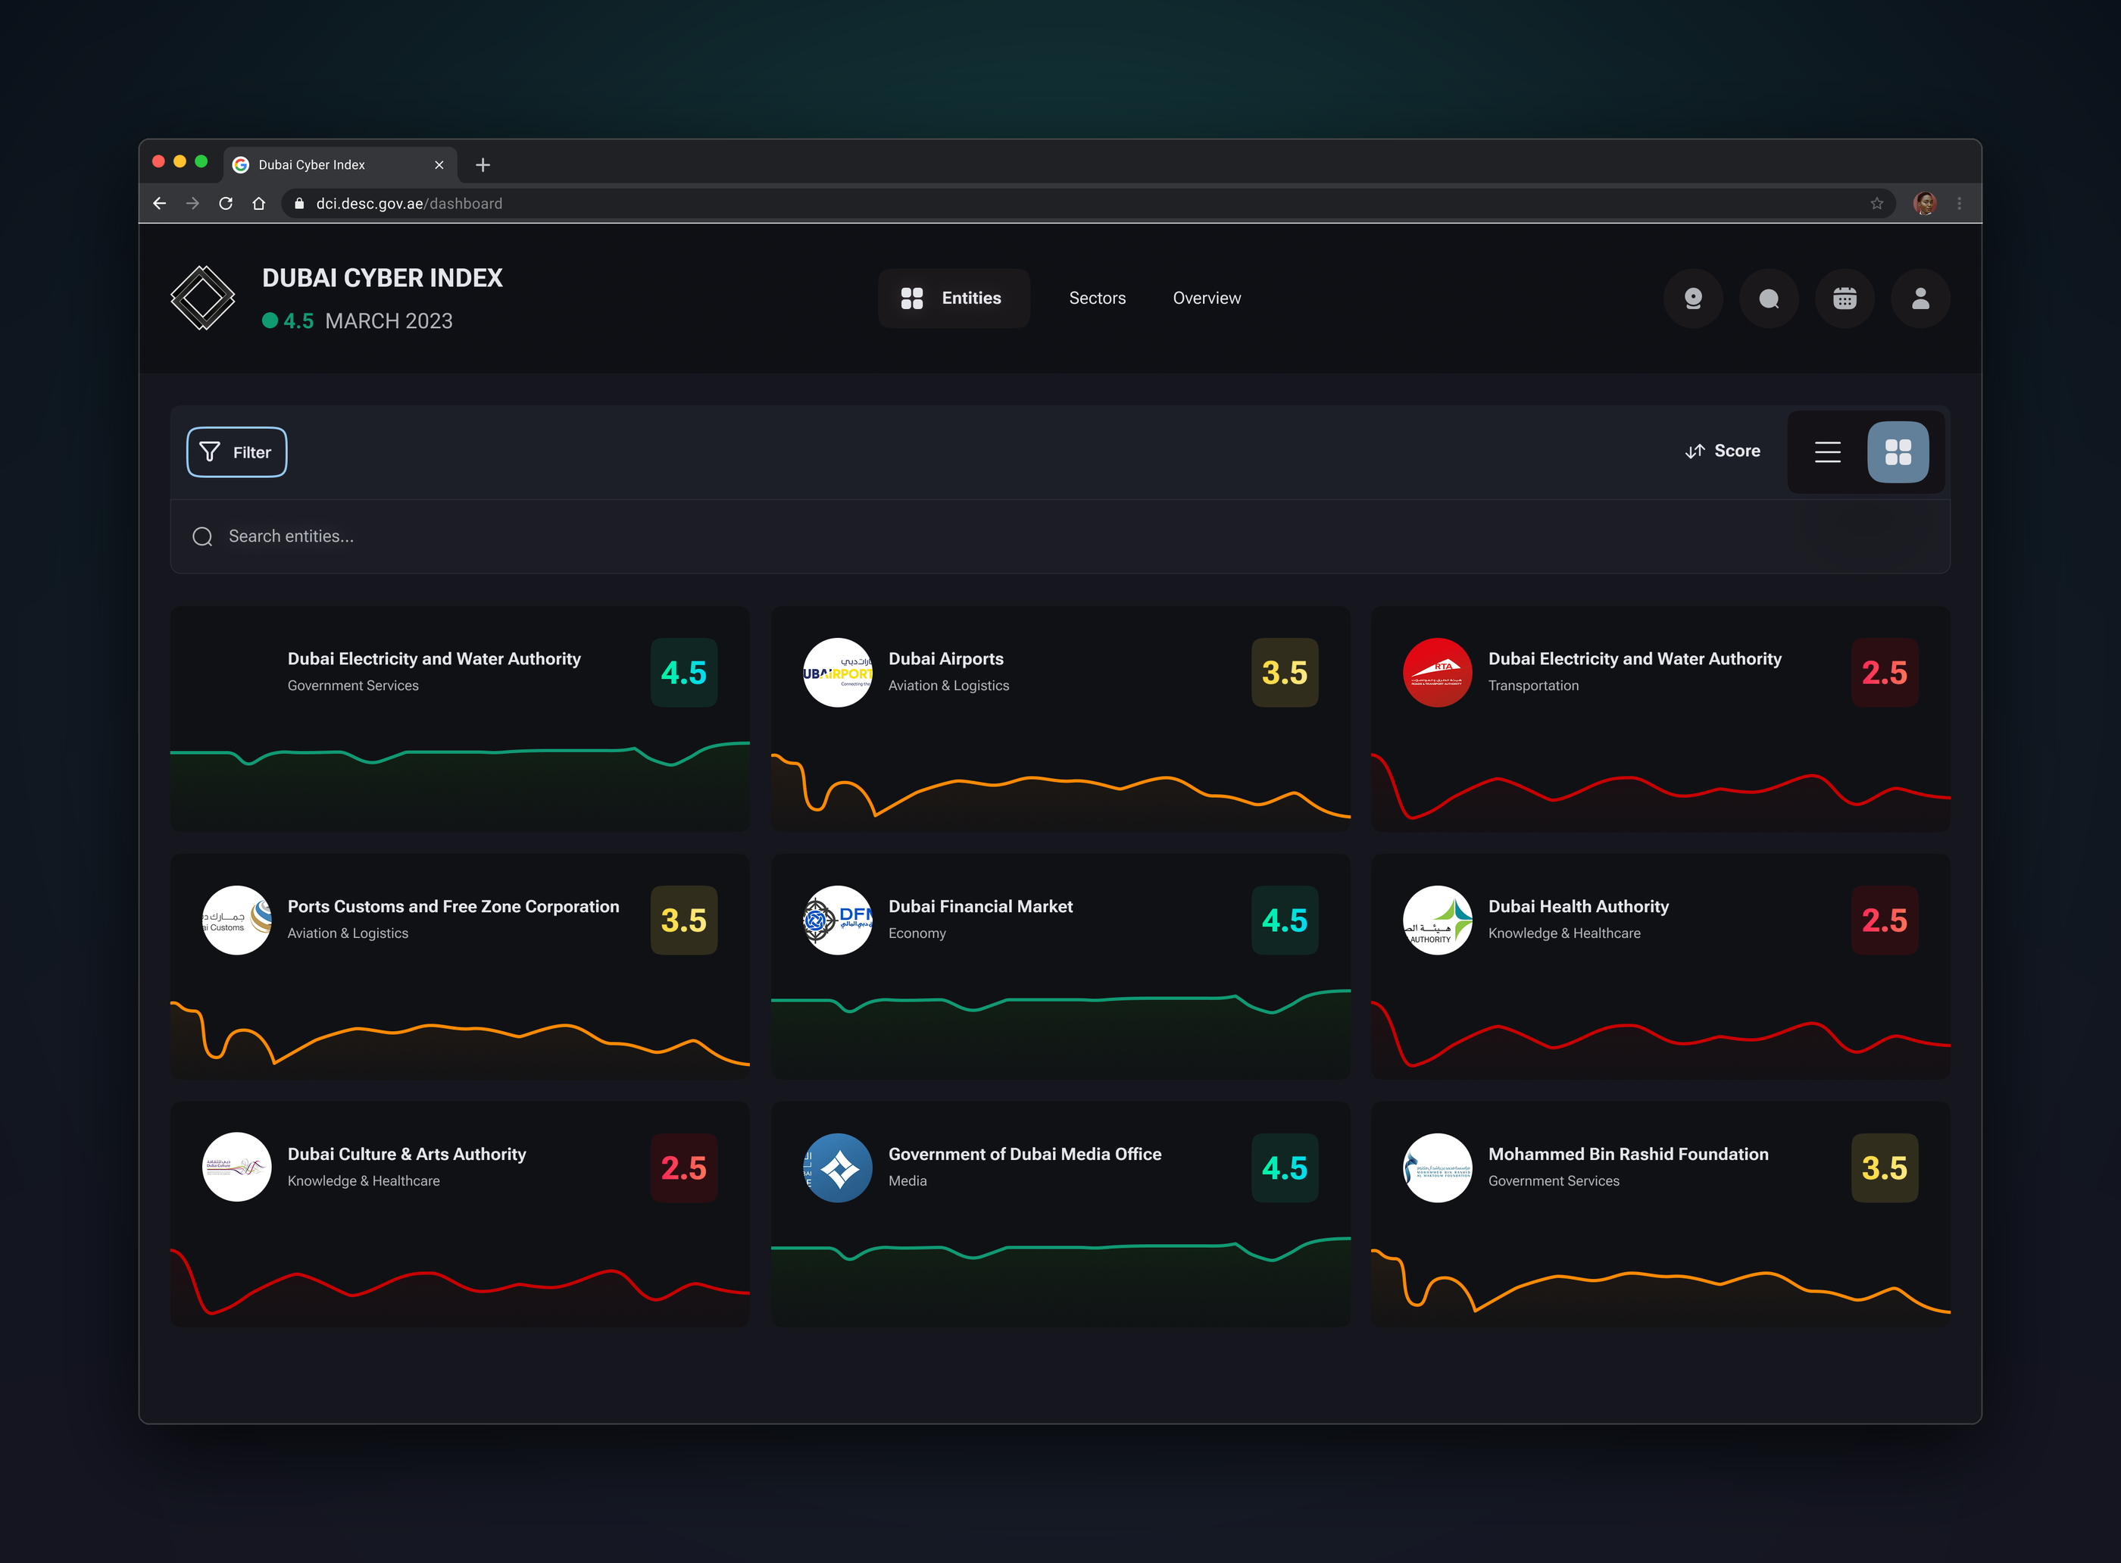Click the address bar showing dci.desc.gov.ae/dashboard
The image size is (2121, 1563).
pyautogui.click(x=1088, y=203)
